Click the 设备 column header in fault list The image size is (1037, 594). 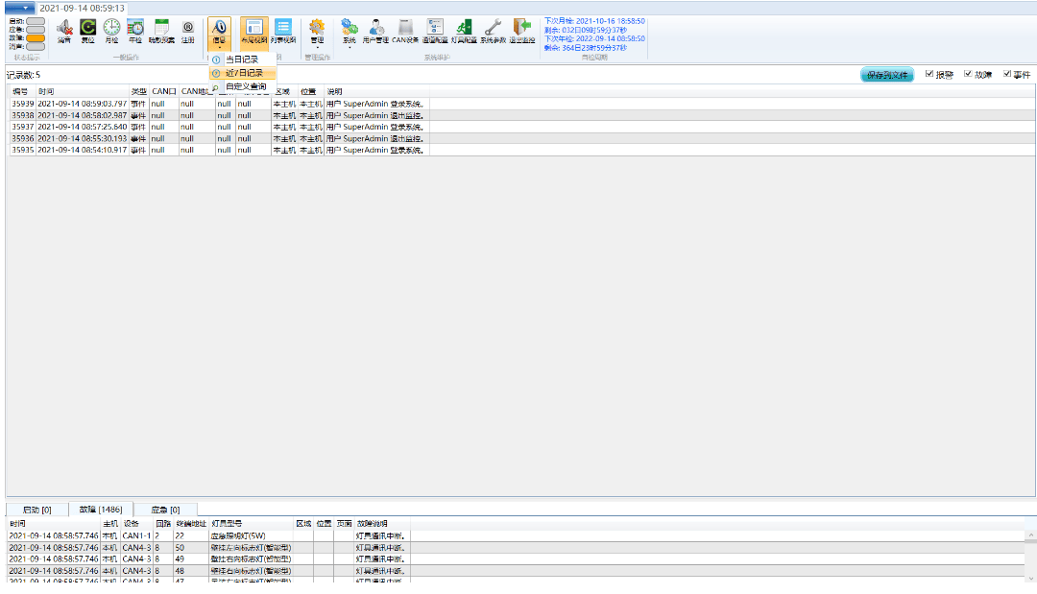click(x=137, y=523)
